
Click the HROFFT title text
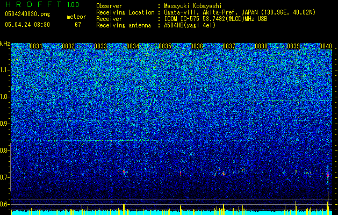point(33,4)
